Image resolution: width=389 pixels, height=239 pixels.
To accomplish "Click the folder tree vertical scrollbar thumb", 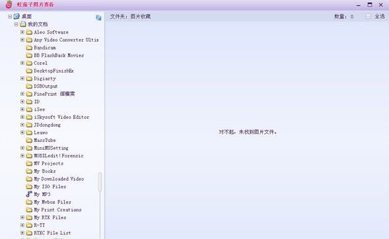I will coord(100,182).
